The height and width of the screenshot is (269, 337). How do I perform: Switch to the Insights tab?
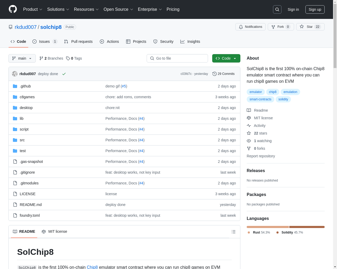click(190, 42)
